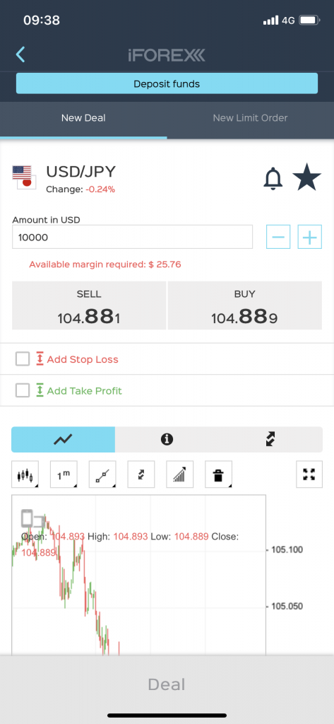Select the line chart tab icon
This screenshot has height=724, width=334.
coord(64,440)
